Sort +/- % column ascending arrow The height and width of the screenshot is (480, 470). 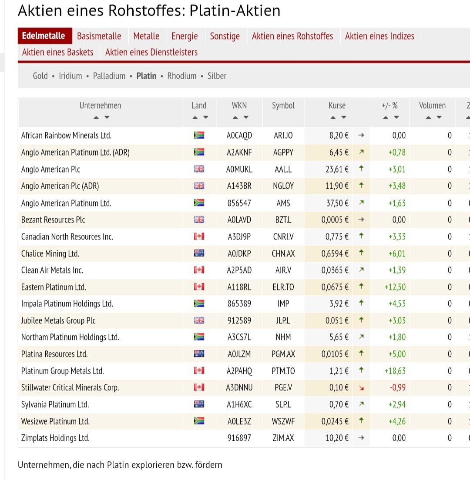(385, 117)
